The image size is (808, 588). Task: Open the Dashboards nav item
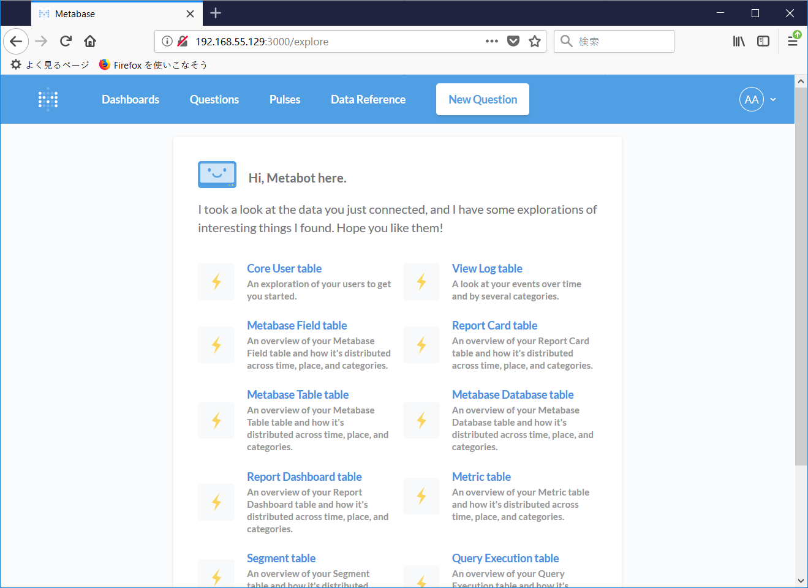(x=130, y=99)
